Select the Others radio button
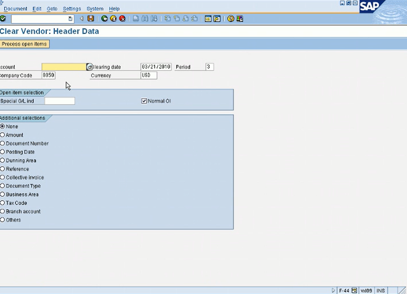The height and width of the screenshot is (294, 407). [2, 220]
